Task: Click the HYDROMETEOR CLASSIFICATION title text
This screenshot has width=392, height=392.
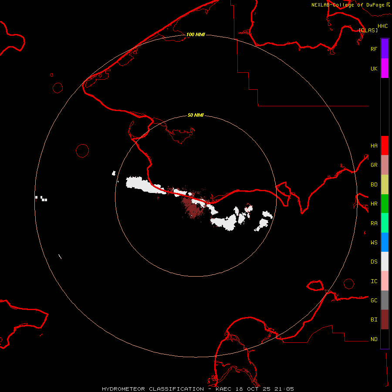Action: [153, 389]
